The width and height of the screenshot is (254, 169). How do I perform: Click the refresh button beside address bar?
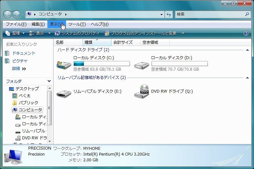tap(169, 14)
